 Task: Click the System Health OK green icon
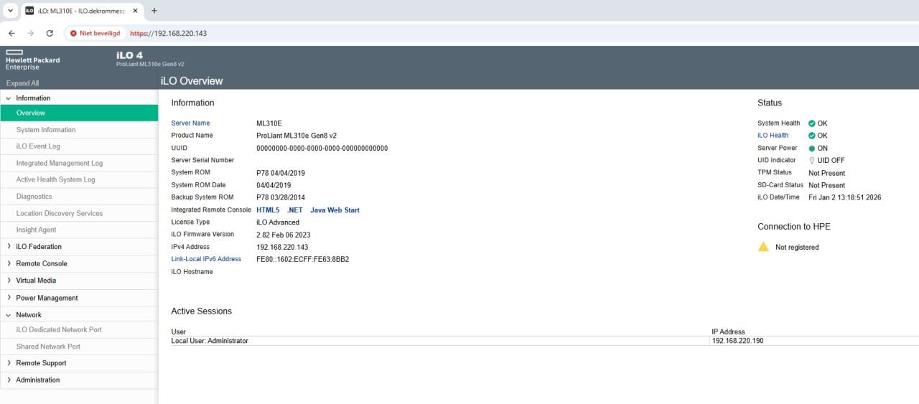[x=812, y=123]
